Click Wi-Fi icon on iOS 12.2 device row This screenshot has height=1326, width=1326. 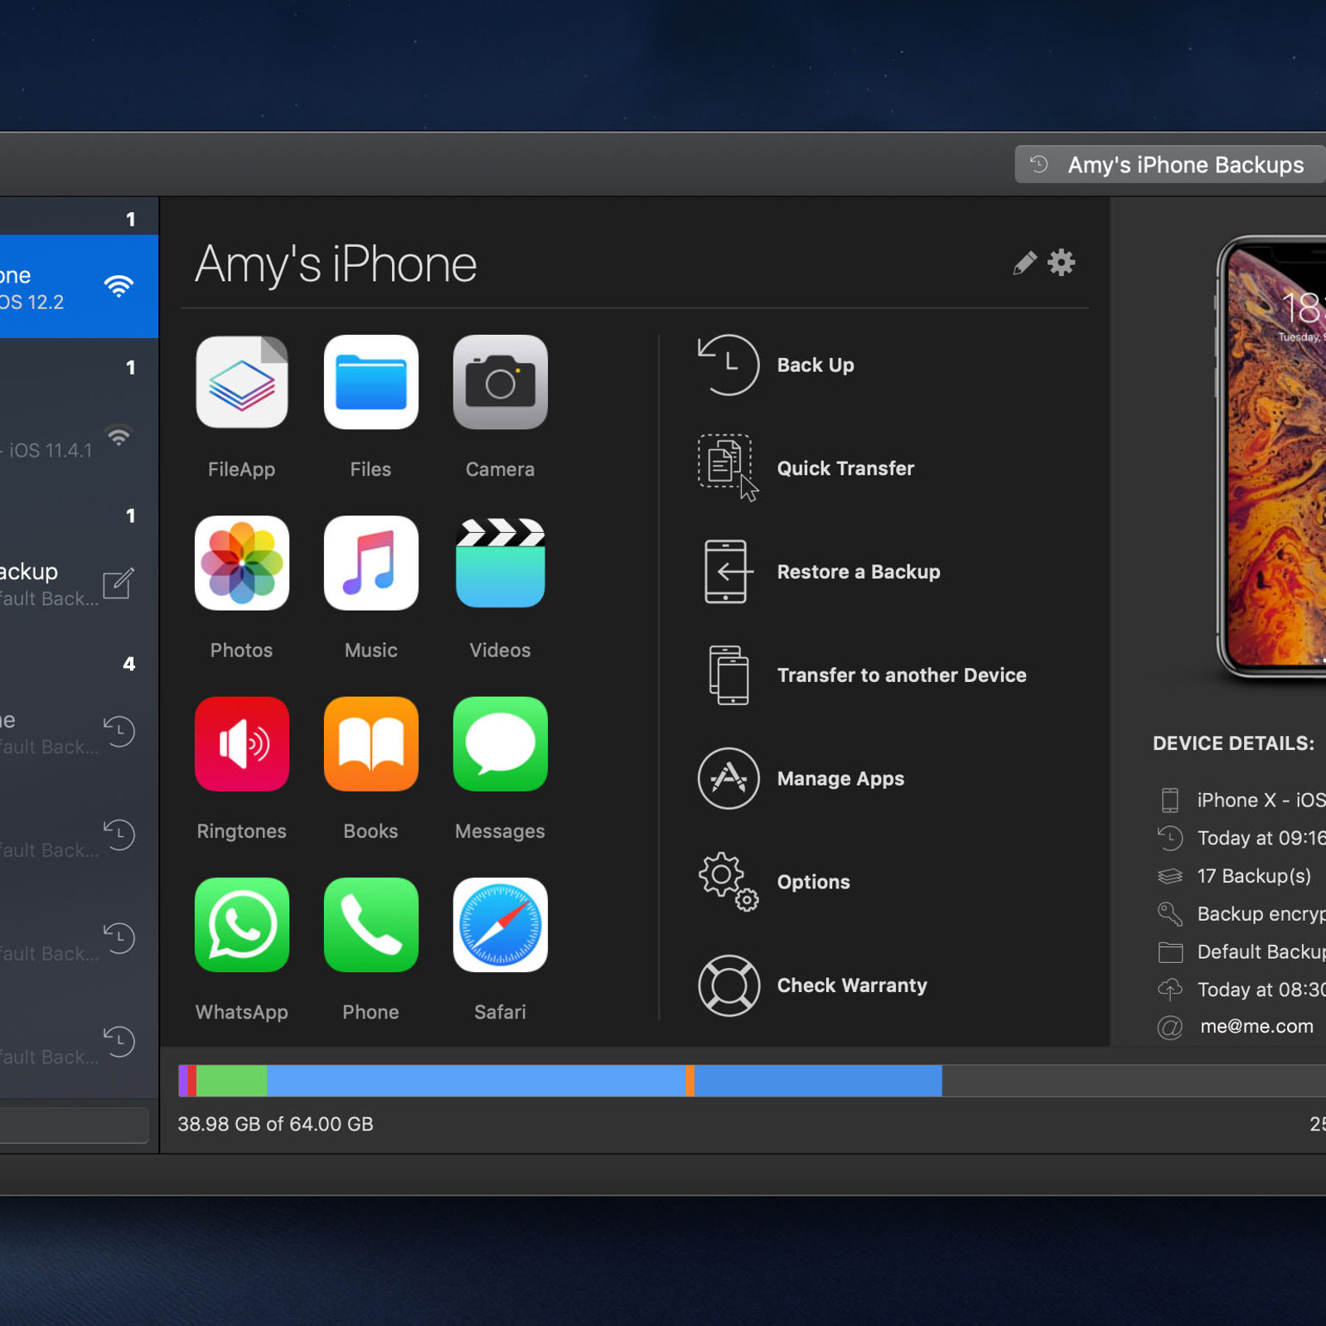pyautogui.click(x=119, y=286)
